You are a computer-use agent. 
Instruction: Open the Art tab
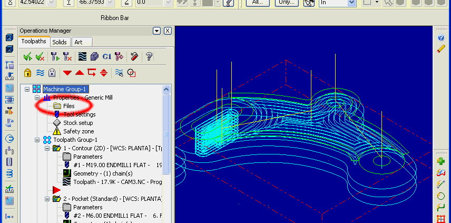click(78, 42)
